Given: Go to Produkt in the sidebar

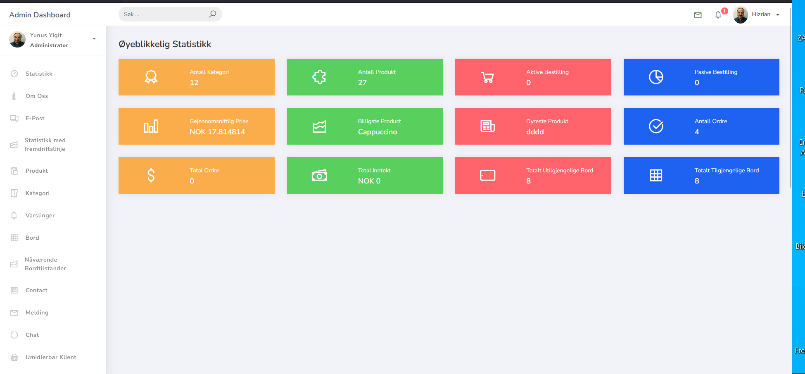Looking at the screenshot, I should pyautogui.click(x=37, y=171).
